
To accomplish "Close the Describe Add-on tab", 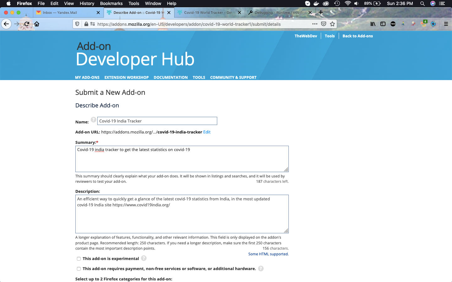I will pyautogui.click(x=169, y=13).
